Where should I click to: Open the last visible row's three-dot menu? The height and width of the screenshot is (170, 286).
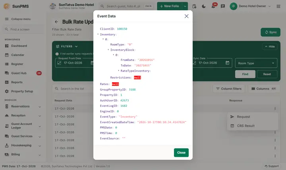(275, 156)
